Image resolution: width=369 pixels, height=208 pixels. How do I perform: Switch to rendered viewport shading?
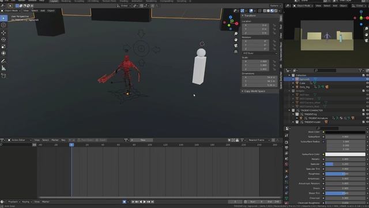276,10
